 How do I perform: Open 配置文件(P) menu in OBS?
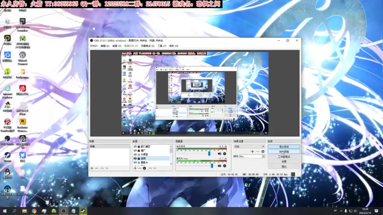point(131,46)
